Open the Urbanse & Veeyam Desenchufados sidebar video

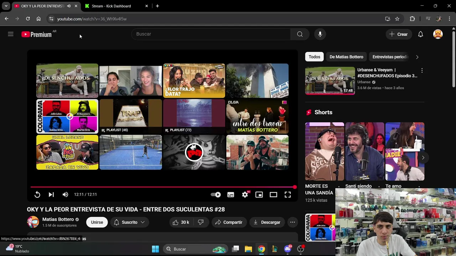click(x=330, y=80)
